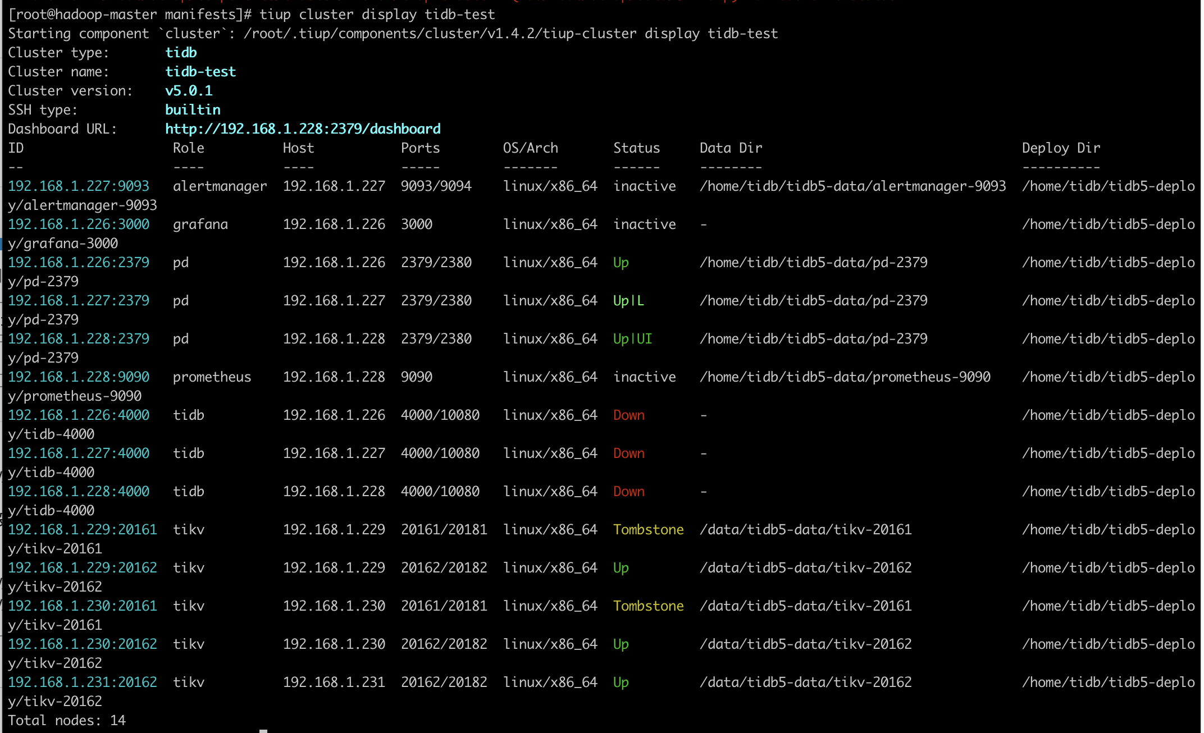Click the alertmanager data dir path
Viewport: 1204px width, 733px height.
852,186
